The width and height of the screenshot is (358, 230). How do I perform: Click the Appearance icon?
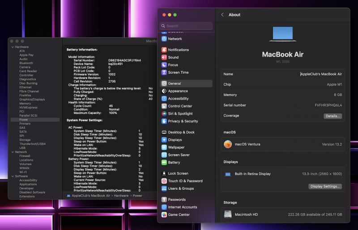coord(164,91)
